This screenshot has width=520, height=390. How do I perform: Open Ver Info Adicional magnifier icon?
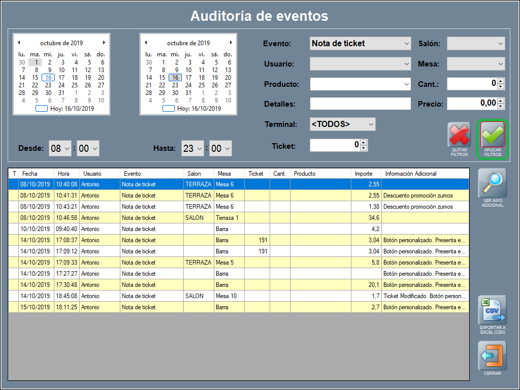[492, 183]
